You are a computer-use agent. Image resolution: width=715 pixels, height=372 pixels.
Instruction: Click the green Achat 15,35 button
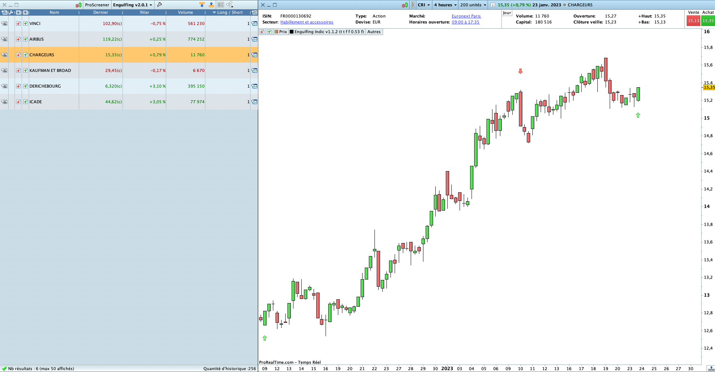click(708, 21)
